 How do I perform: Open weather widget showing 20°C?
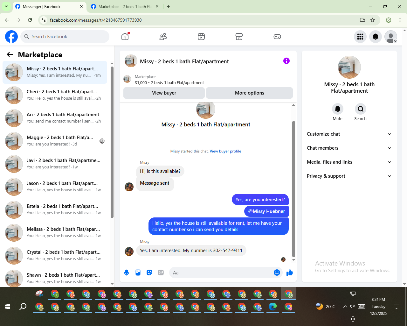[325, 306]
